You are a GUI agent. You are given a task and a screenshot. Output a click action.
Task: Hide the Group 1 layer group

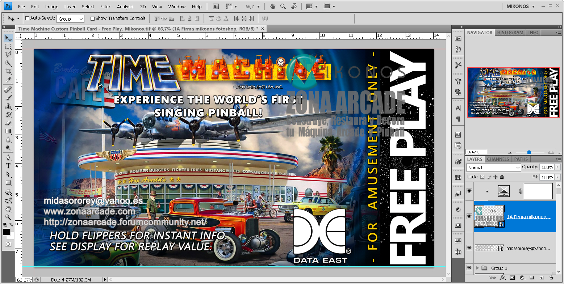point(469,268)
